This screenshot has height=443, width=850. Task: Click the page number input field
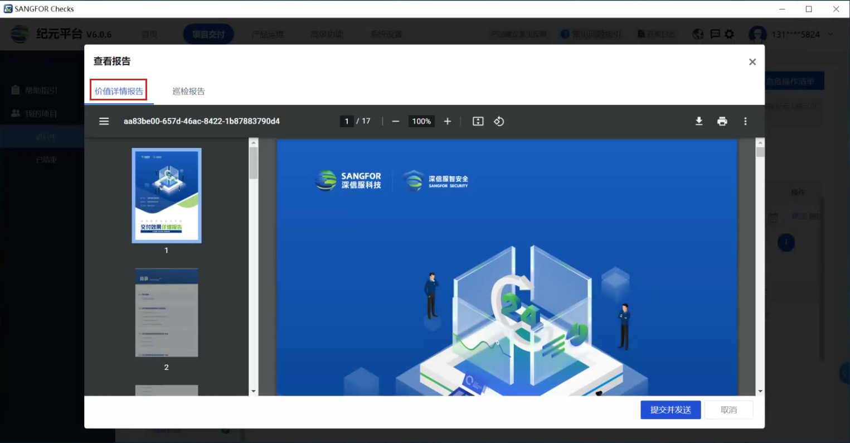click(347, 121)
